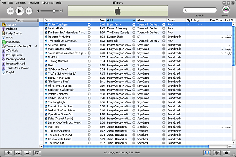The width and height of the screenshot is (236, 157).
Task: Sort songs by Album column header
Action: 151,20
